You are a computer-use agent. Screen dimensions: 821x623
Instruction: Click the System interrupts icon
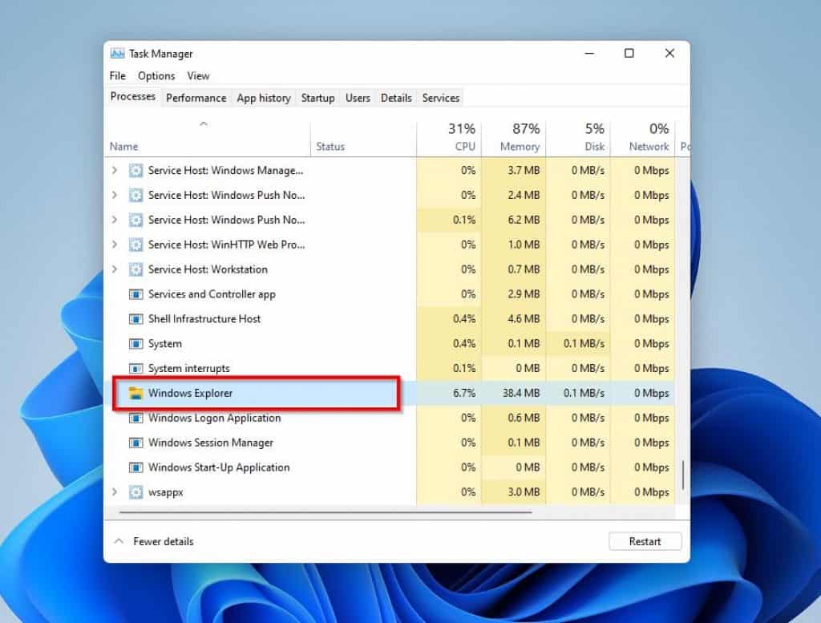click(x=135, y=369)
